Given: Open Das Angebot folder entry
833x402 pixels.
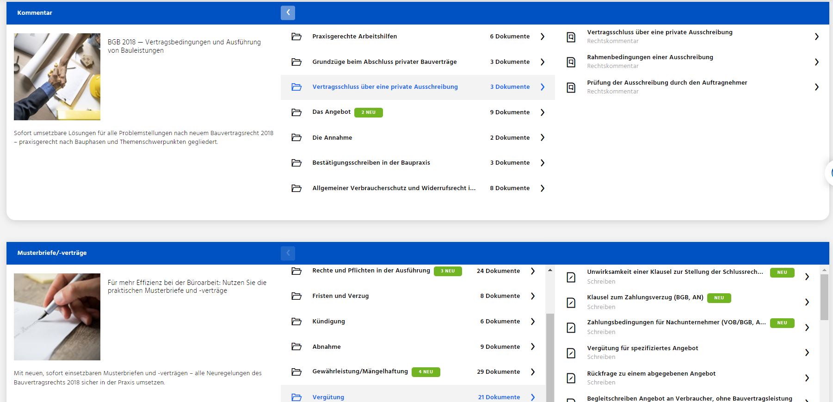Looking at the screenshot, I should (x=418, y=112).
